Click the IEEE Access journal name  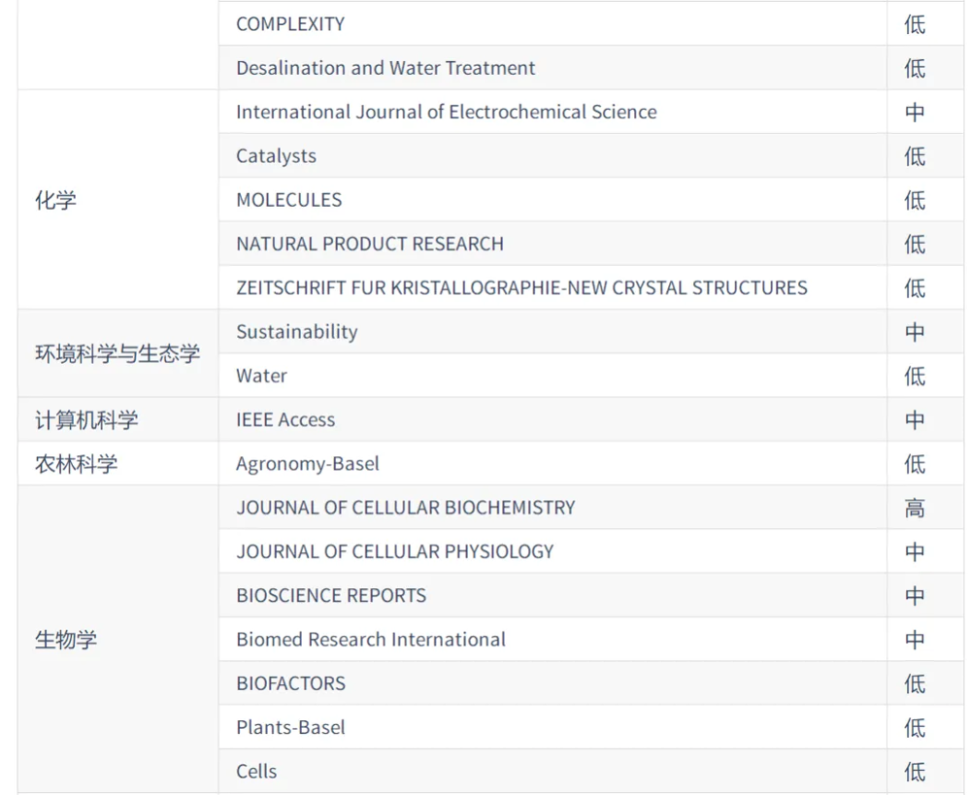[x=285, y=420]
